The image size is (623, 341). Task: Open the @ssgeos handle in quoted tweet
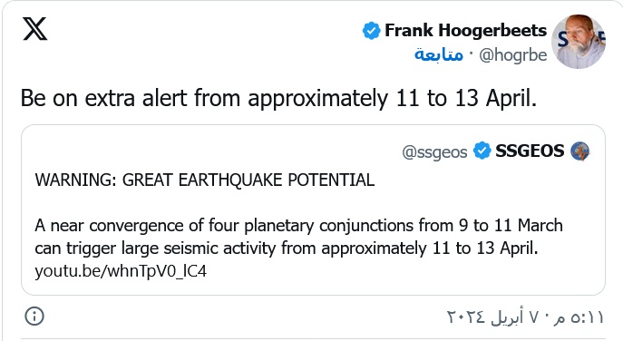click(434, 151)
